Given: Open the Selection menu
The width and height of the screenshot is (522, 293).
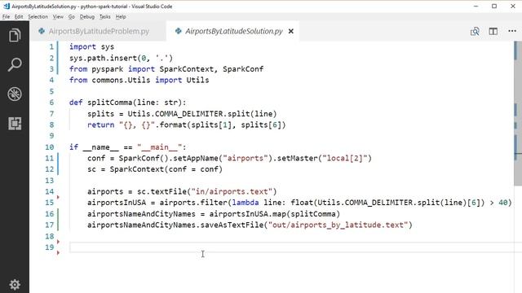Looking at the screenshot, I should pyautogui.click(x=38, y=16).
